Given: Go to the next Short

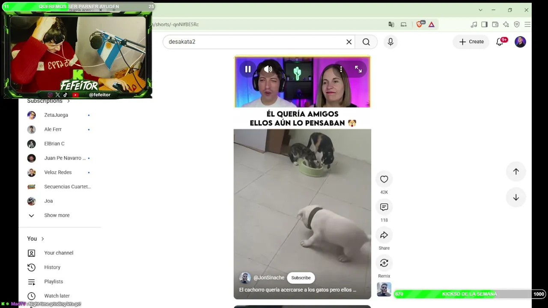Looking at the screenshot, I should (x=516, y=198).
